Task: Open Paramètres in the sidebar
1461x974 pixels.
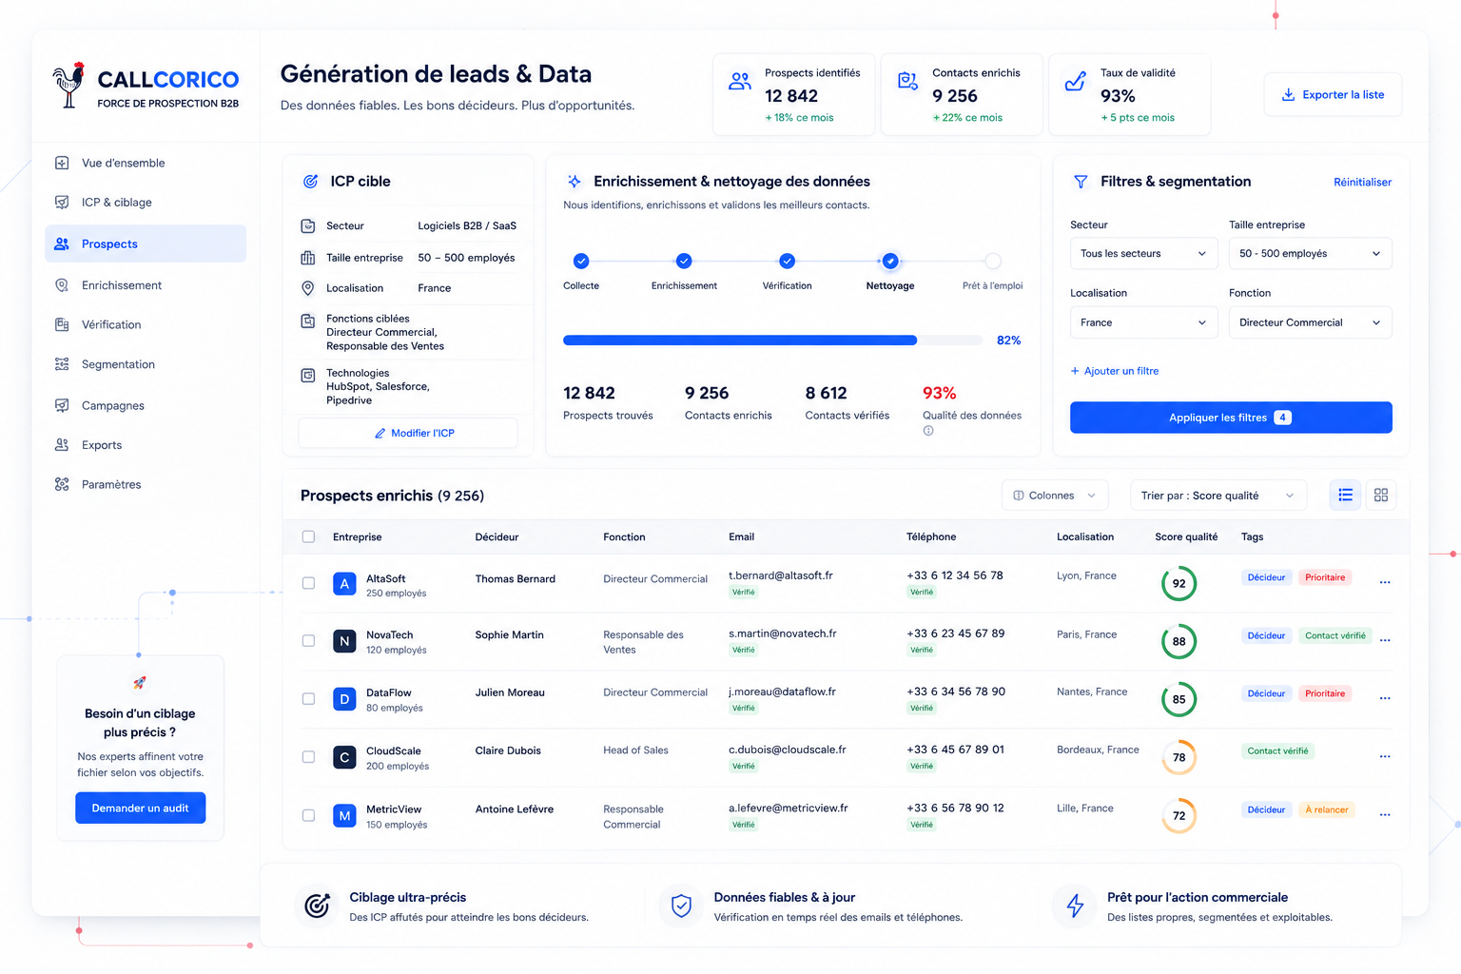Action: click(x=146, y=484)
